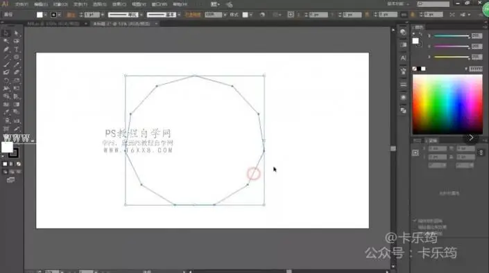This screenshot has height=273, width=489.
Task: Select the Type tool
Action: tap(17, 49)
